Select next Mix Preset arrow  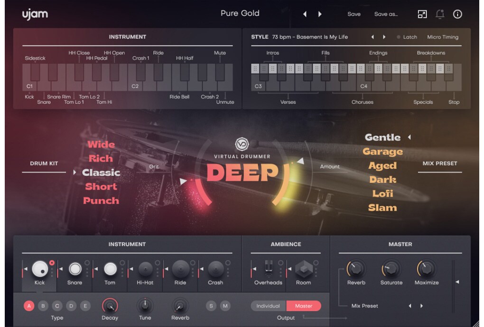(422, 306)
